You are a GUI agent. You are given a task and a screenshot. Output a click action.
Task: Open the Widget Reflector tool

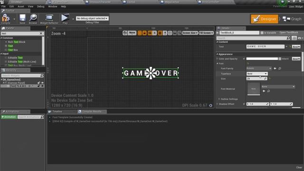point(49,19)
